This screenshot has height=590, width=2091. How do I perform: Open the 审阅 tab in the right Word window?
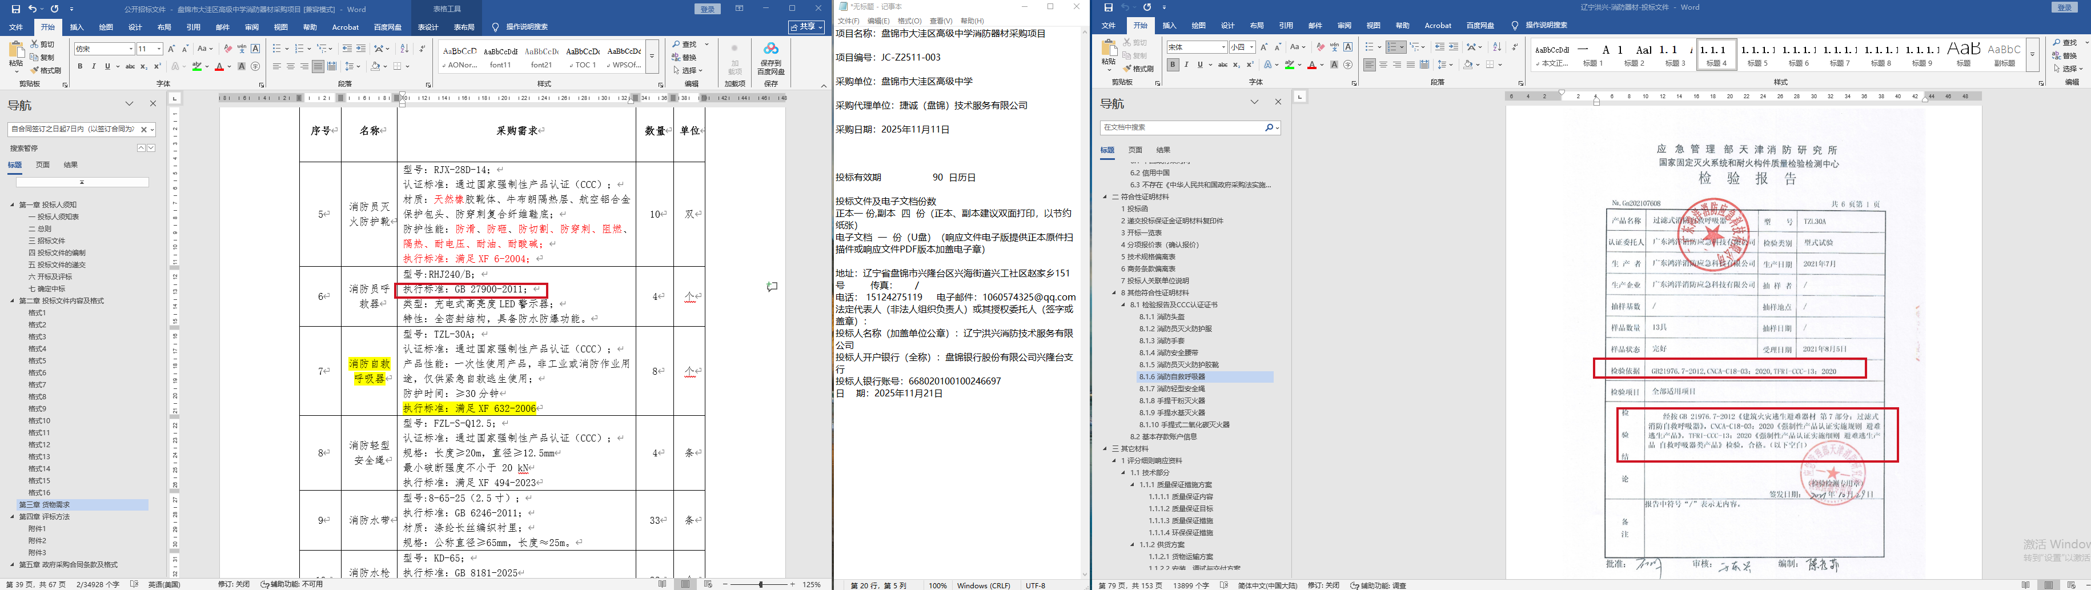click(1344, 26)
